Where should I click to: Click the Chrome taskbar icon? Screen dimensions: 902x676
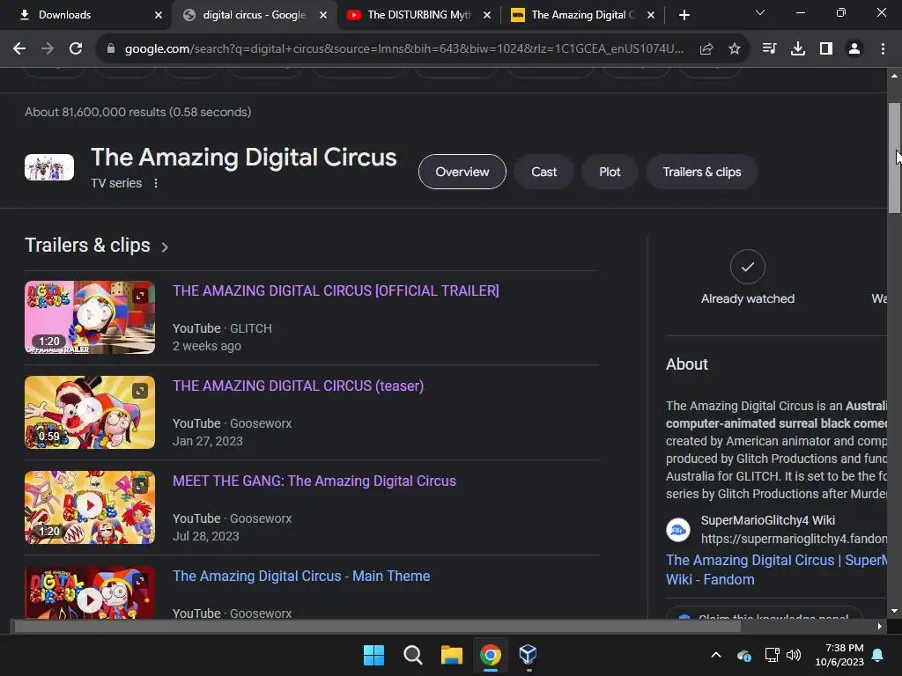coord(490,655)
